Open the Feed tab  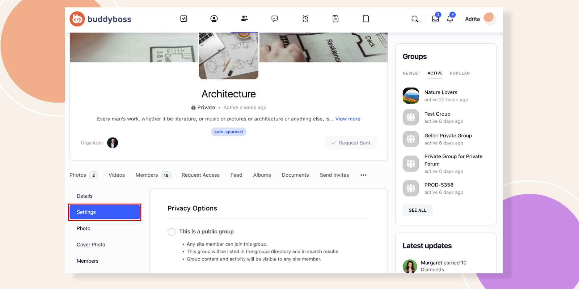tap(236, 175)
